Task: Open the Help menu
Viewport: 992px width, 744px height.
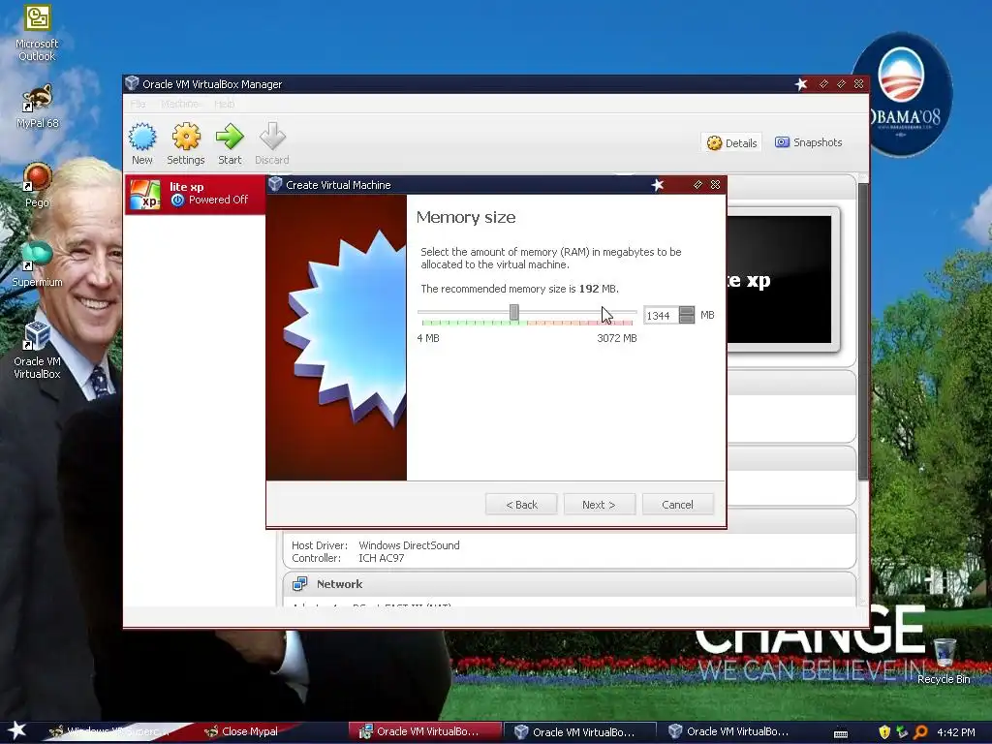Action: tap(224, 104)
